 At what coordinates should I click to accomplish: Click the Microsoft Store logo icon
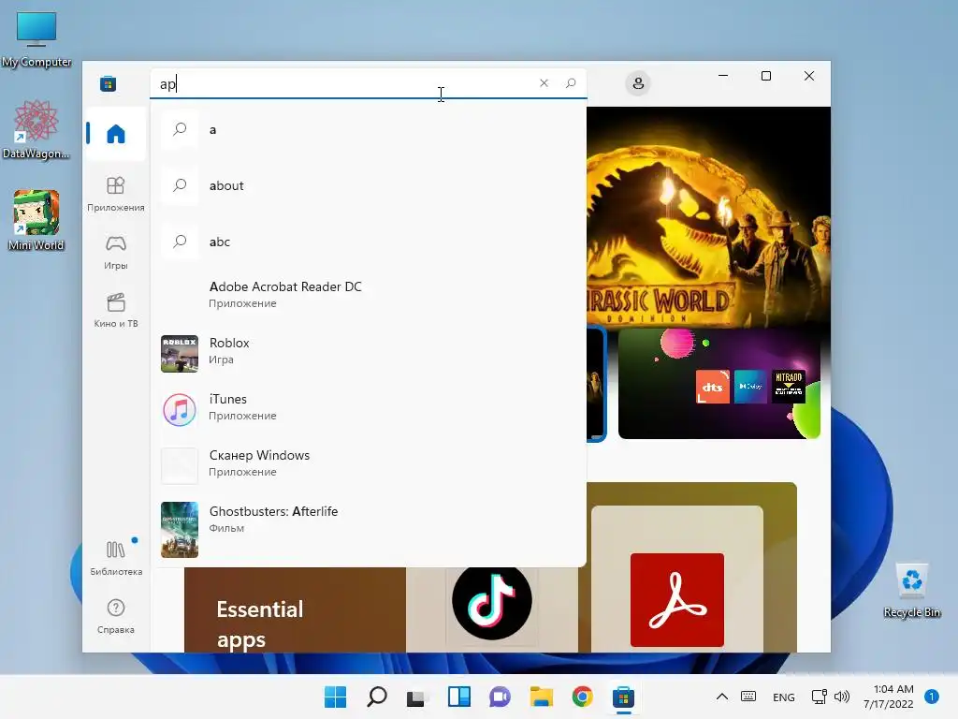pos(109,83)
